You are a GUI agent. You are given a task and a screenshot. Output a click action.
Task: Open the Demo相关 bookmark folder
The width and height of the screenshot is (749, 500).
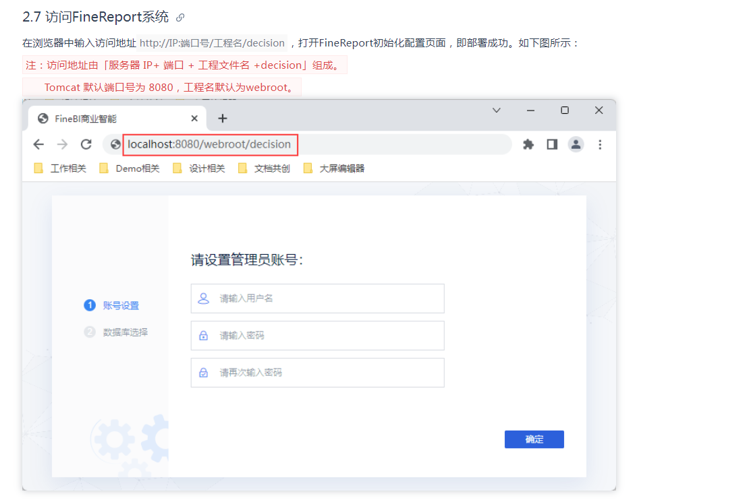click(130, 168)
